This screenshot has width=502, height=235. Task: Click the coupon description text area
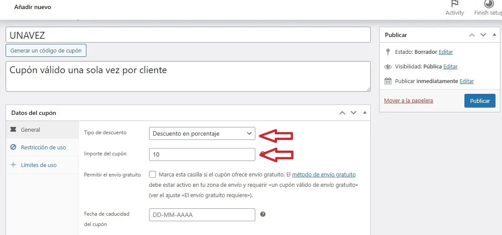pos(188,76)
